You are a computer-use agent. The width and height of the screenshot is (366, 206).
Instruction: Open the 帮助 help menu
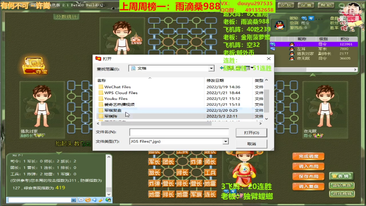(326, 5)
